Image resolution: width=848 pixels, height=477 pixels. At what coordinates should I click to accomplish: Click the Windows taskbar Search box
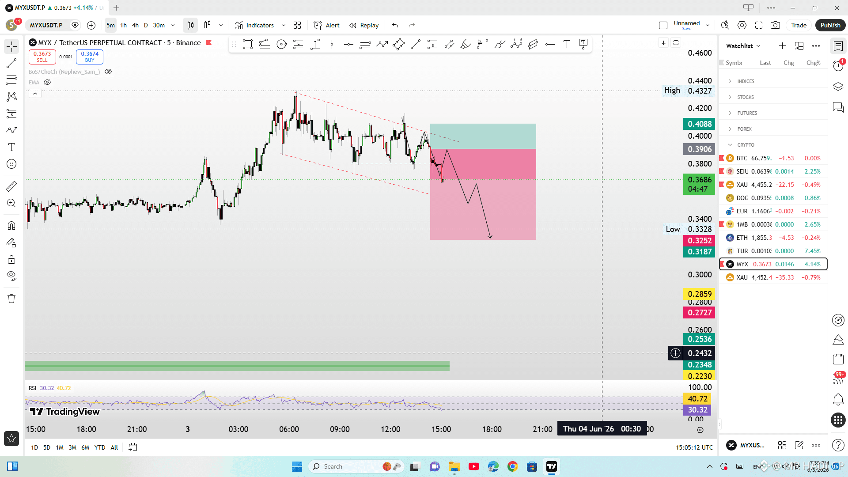pyautogui.click(x=357, y=466)
